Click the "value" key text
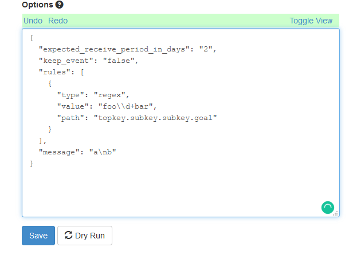Image resolution: width=353 pixels, height=259 pixels. (73, 106)
